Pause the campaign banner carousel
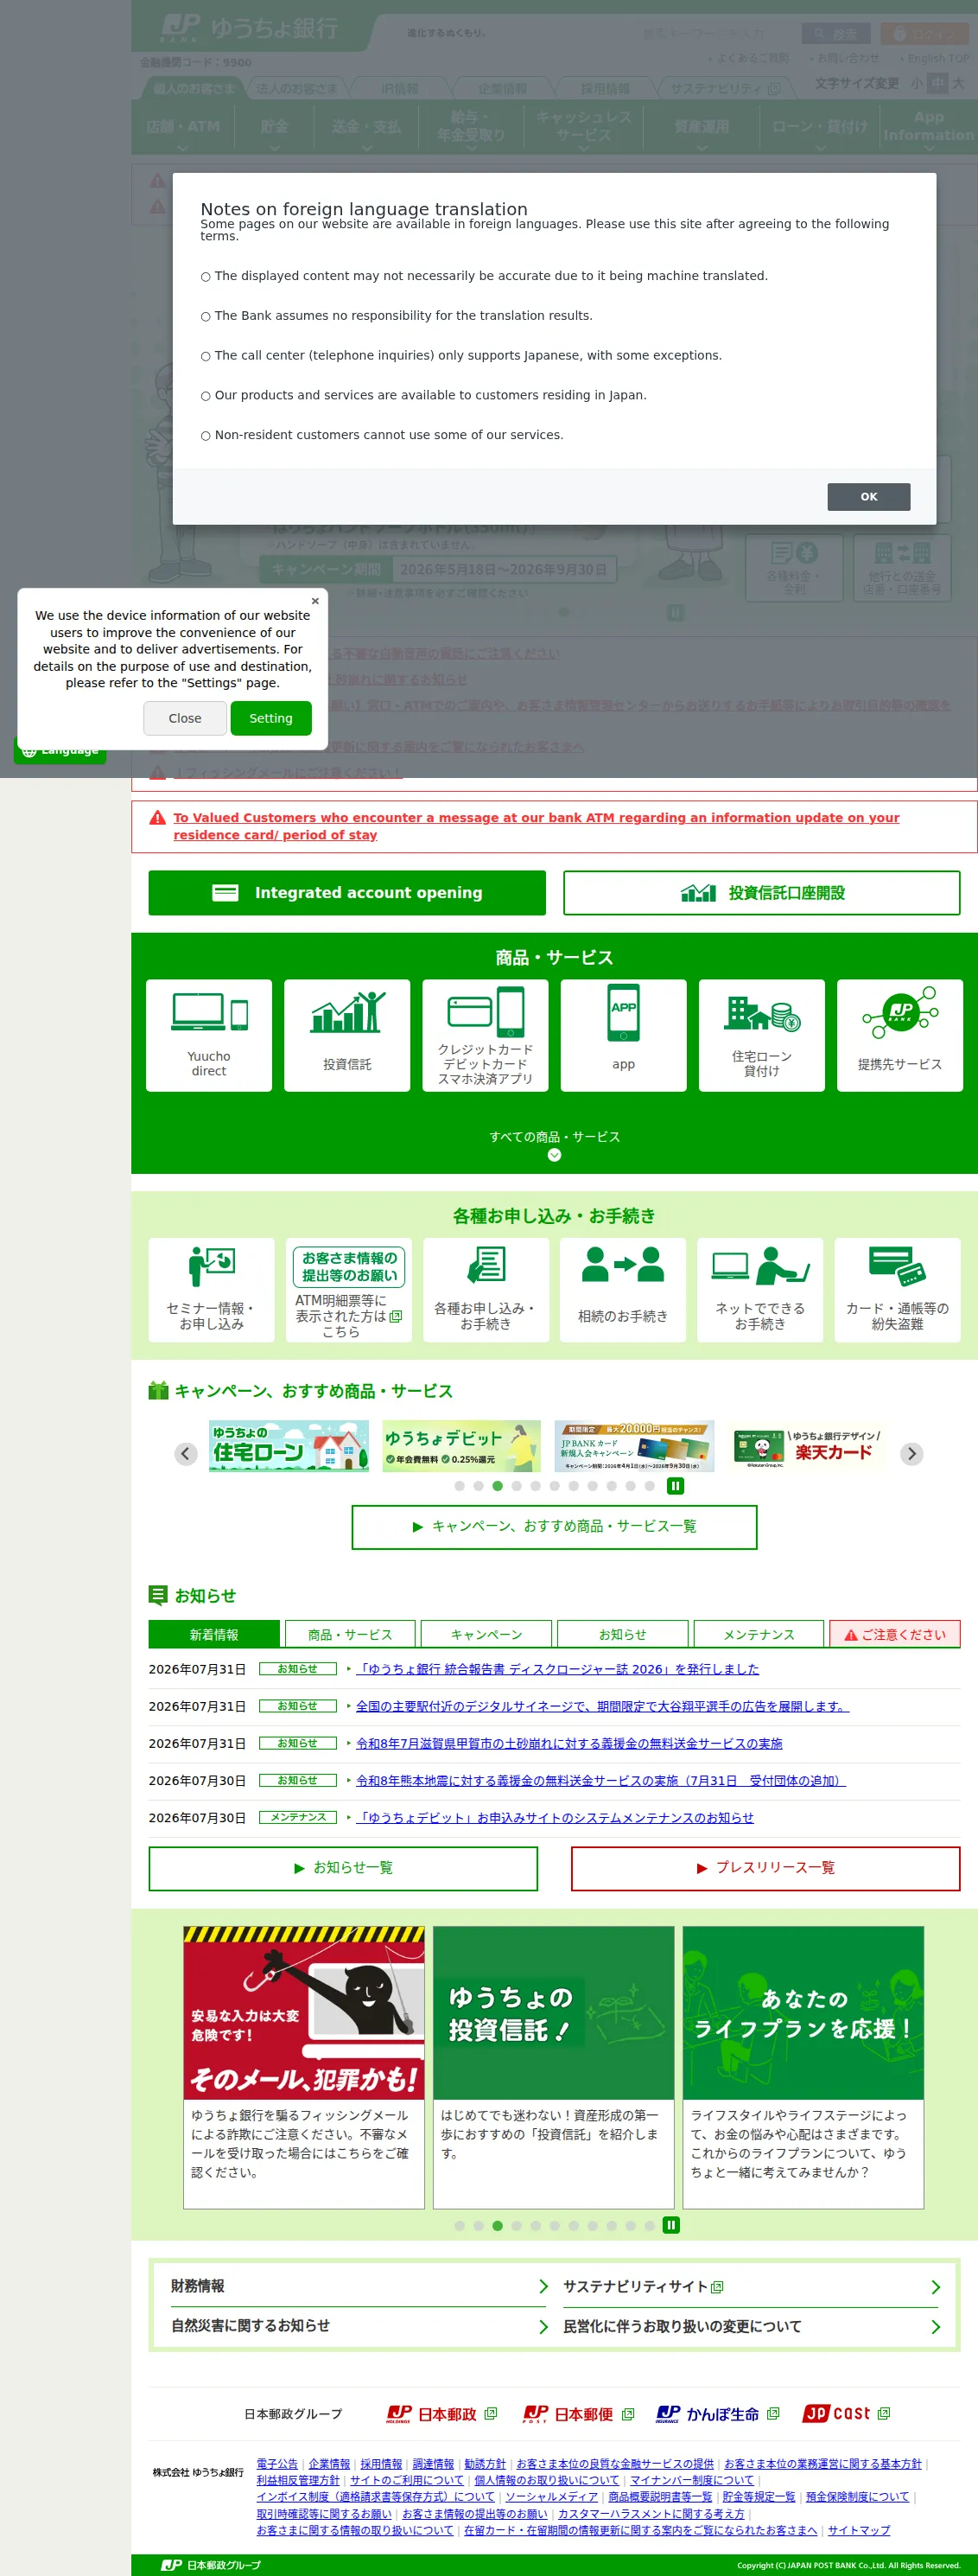The width and height of the screenshot is (978, 2576). click(676, 1486)
